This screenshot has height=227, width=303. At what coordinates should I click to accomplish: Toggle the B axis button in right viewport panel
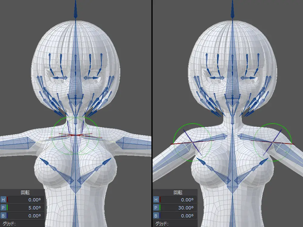156,216
